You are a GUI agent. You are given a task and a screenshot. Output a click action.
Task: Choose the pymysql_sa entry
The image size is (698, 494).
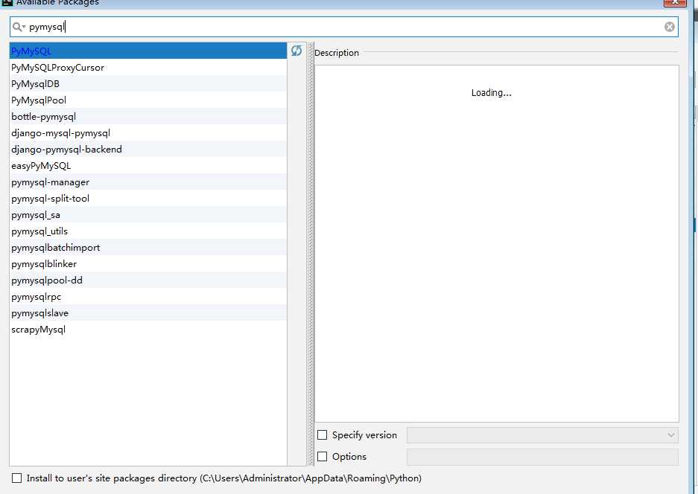click(x=147, y=215)
